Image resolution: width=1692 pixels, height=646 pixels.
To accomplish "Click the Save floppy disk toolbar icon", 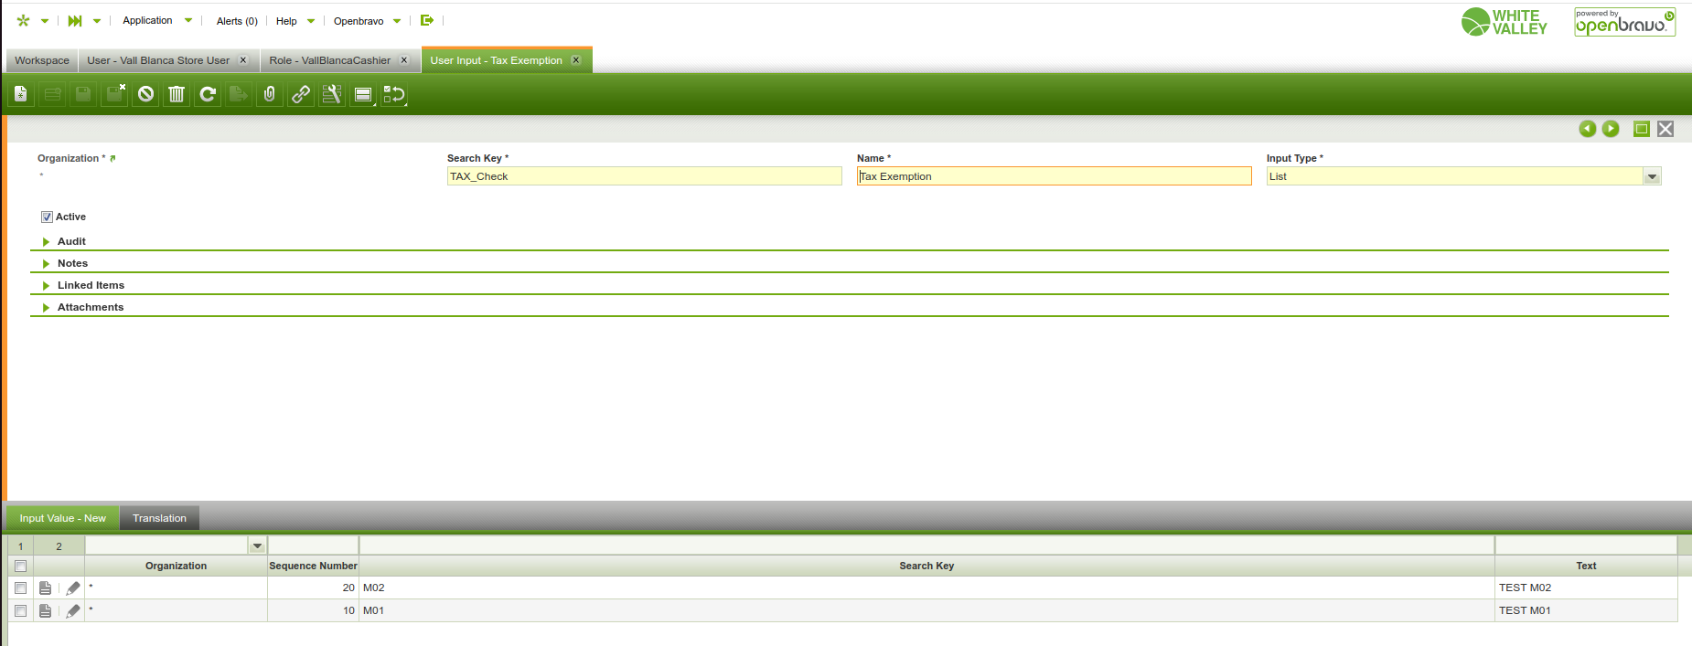I will pos(83,94).
